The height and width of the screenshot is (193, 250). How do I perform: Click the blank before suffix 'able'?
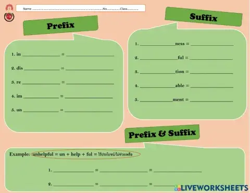click(158, 86)
